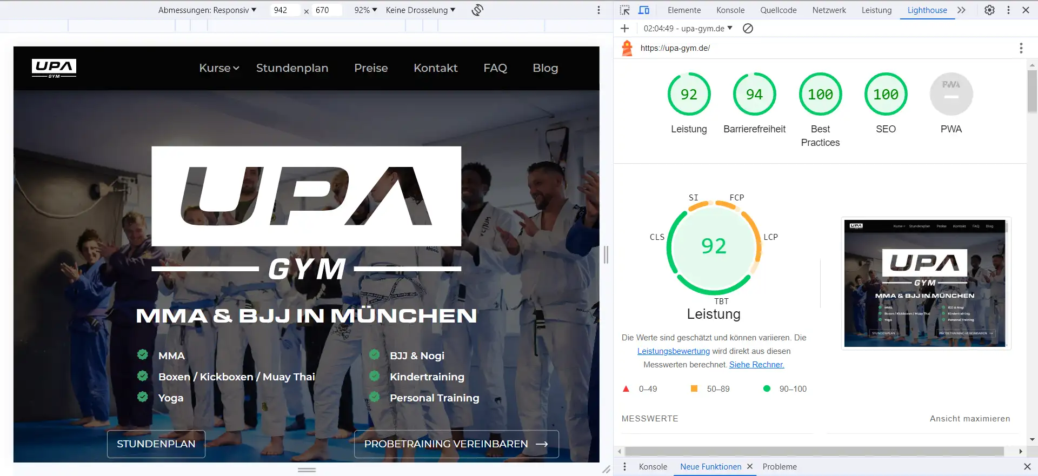Click the viewport height field 670
The image size is (1038, 476).
327,10
